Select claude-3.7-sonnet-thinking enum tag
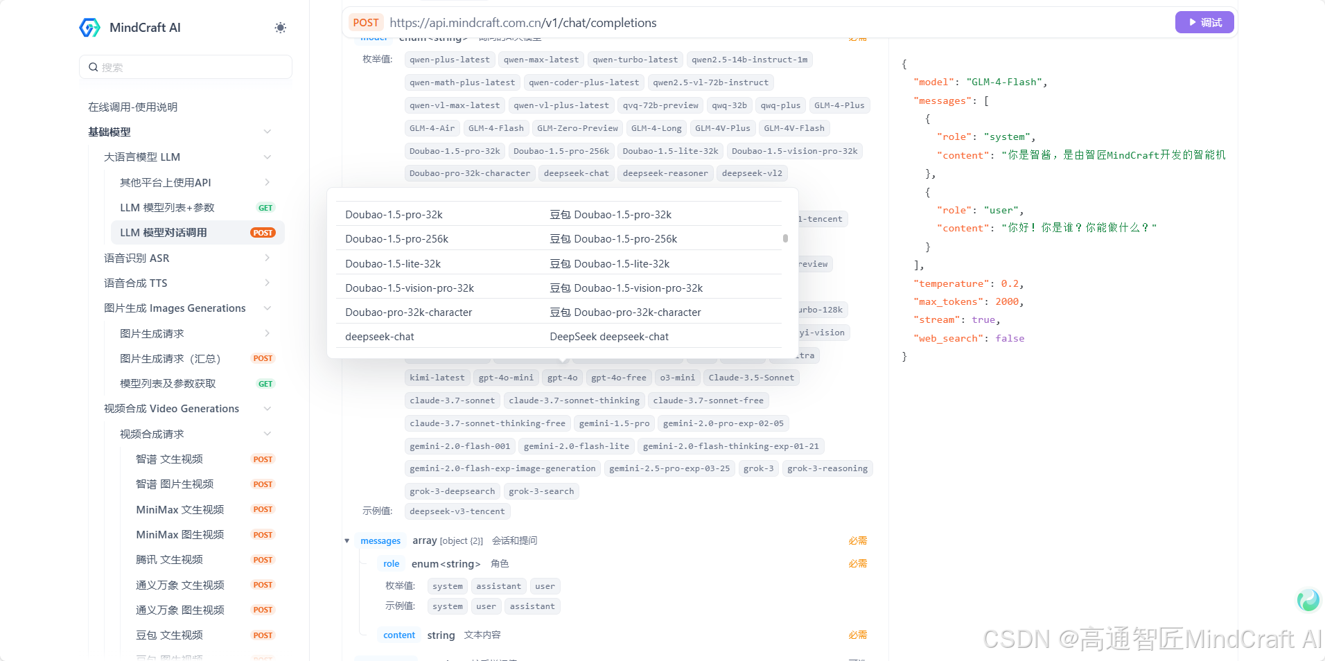This screenshot has height=661, width=1325. pyautogui.click(x=574, y=400)
